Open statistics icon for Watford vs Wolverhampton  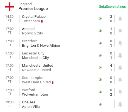pyautogui.click(x=100, y=92)
